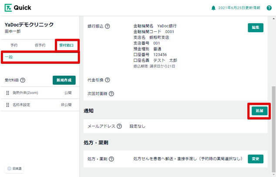Click the Quick logo icon
276x177 pixels.
tap(9, 8)
